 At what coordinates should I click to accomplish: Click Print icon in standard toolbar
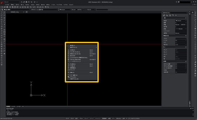[x=10, y=7]
